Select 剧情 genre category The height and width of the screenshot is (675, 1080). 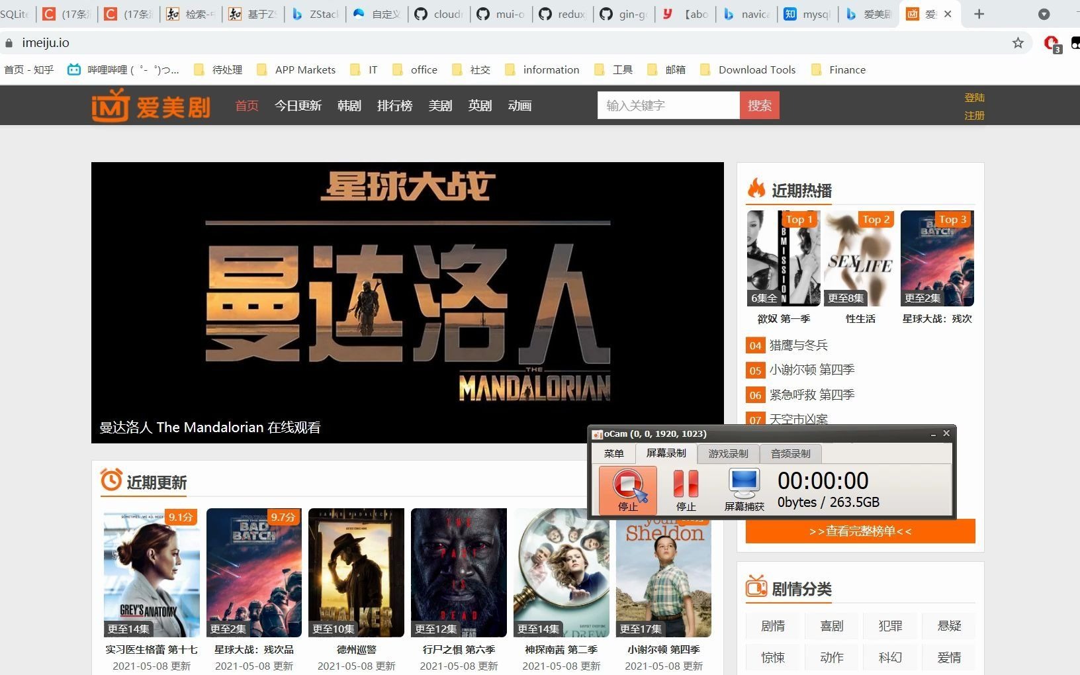pos(772,626)
